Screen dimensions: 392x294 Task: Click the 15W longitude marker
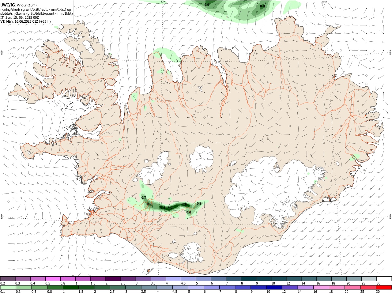click(324, 2)
